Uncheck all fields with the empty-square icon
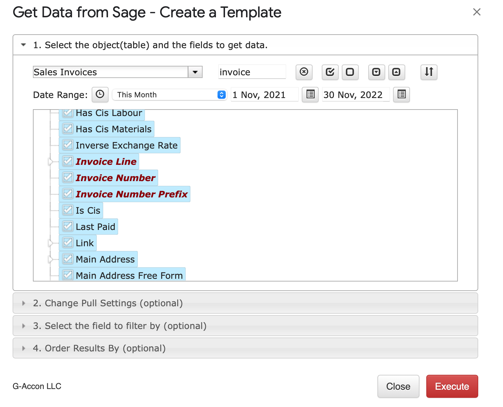This screenshot has width=503, height=407. point(350,72)
